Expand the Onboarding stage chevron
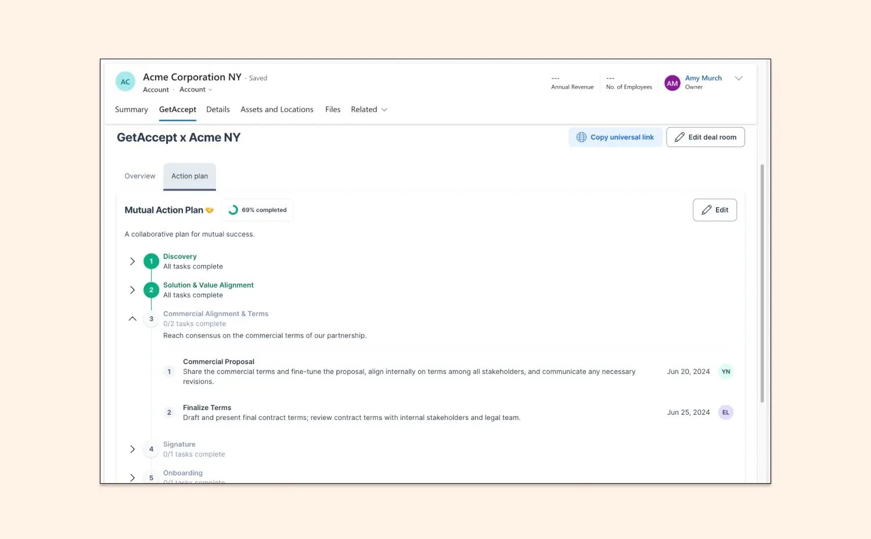871x539 pixels. 132,477
